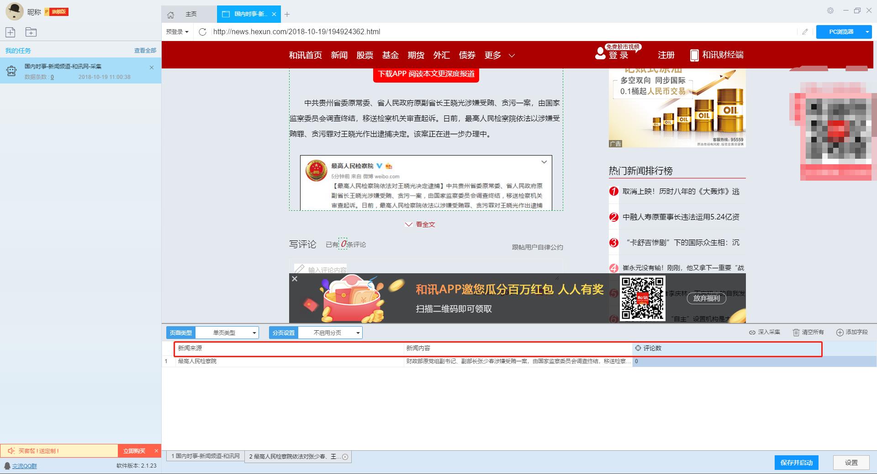Click the robot icon of the task item
Viewport: 877px width, 474px height.
11,71
